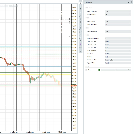
Task: Click the Low Line Color Red field
Action: pyautogui.click(x=118, y=48)
